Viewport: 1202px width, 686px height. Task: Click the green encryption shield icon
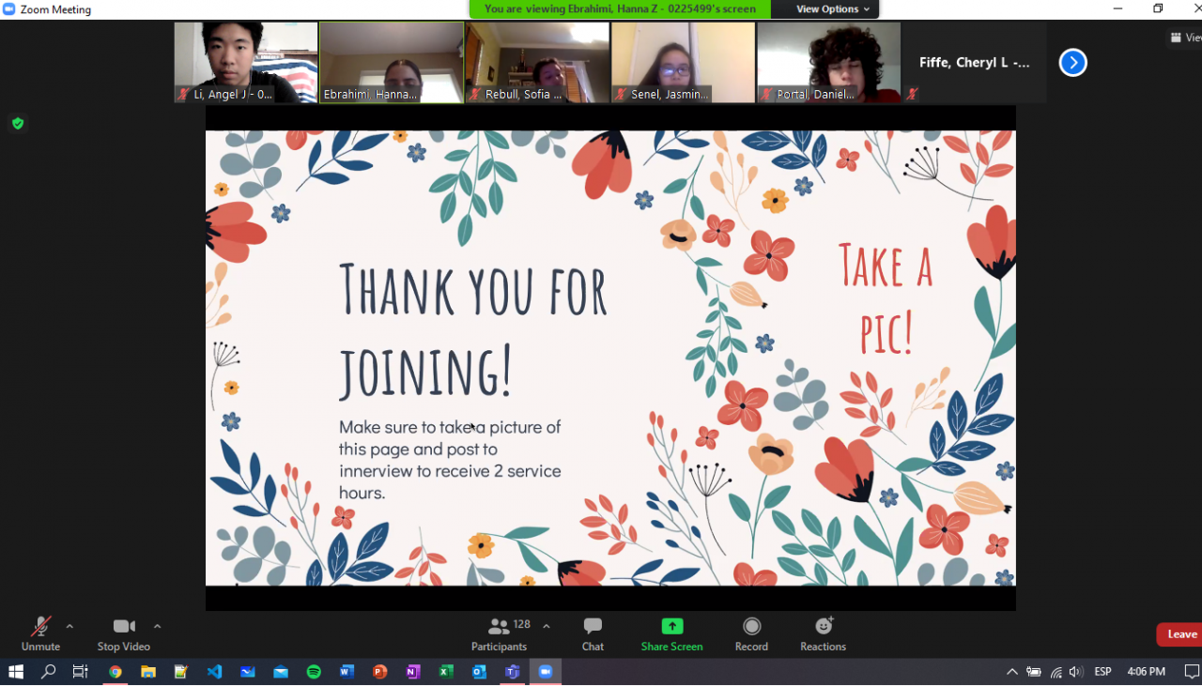17,123
